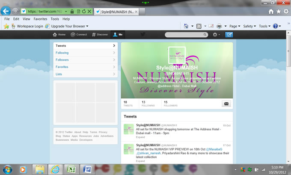Open Lists in the profile sidebar
The width and height of the screenshot is (291, 175).
(85, 74)
